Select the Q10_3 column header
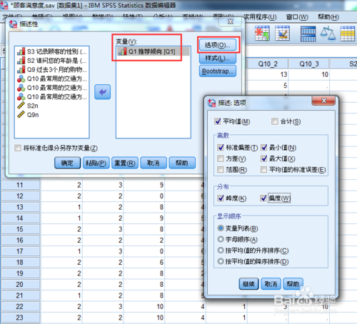 click(x=309, y=64)
